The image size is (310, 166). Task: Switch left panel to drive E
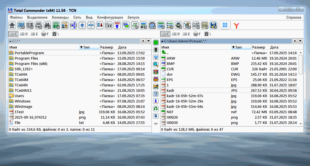pos(34,34)
